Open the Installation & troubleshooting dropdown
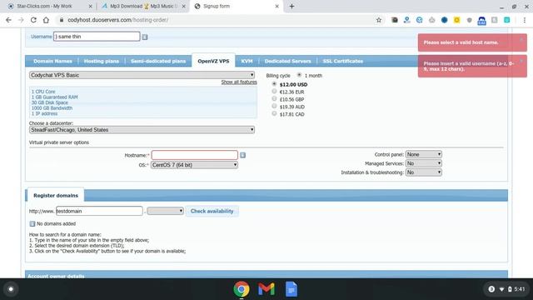Image resolution: width=533 pixels, height=300 pixels. coord(424,172)
